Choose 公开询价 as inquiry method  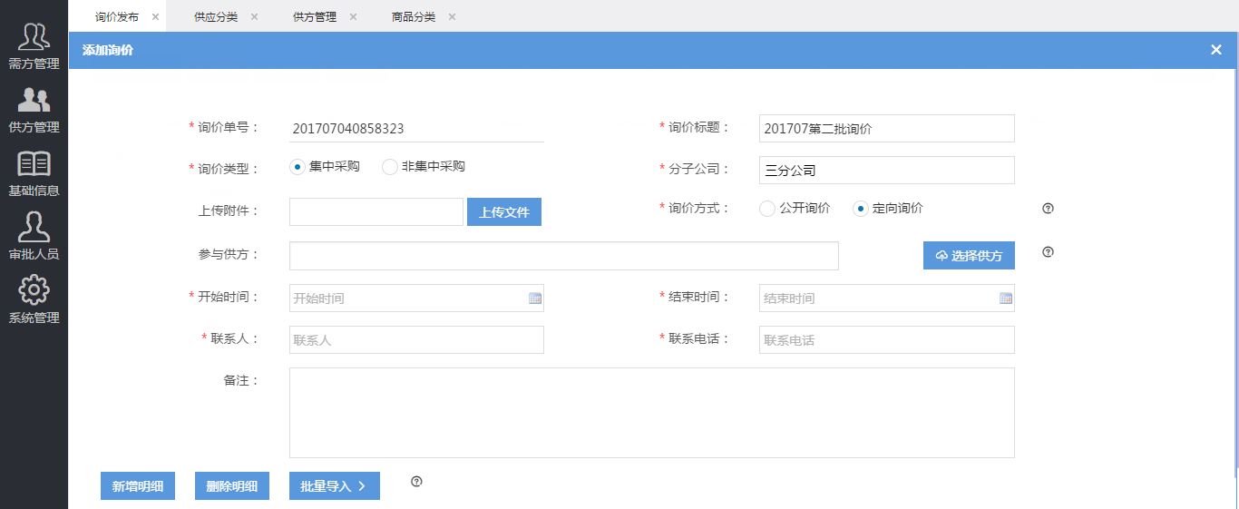click(767, 209)
